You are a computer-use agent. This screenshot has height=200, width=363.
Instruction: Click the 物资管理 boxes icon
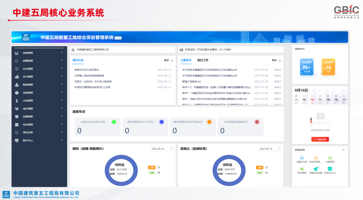pos(17,85)
